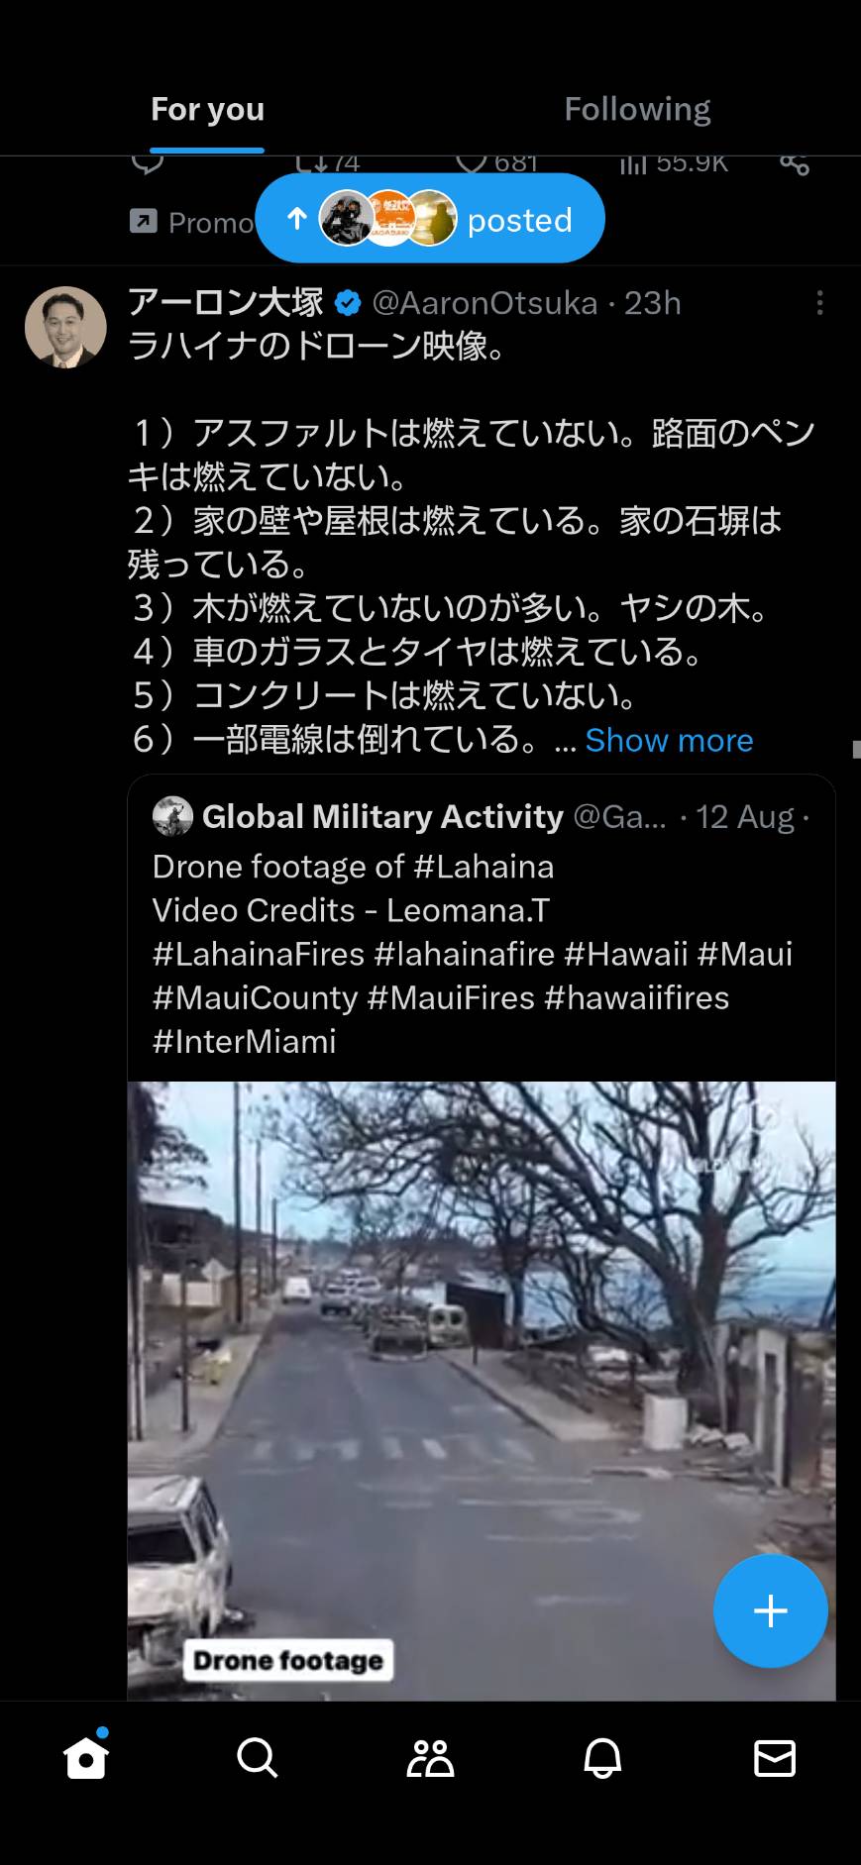This screenshot has height=1865, width=861.
Task: Like the promoted post with 681 likes
Action: tap(497, 163)
